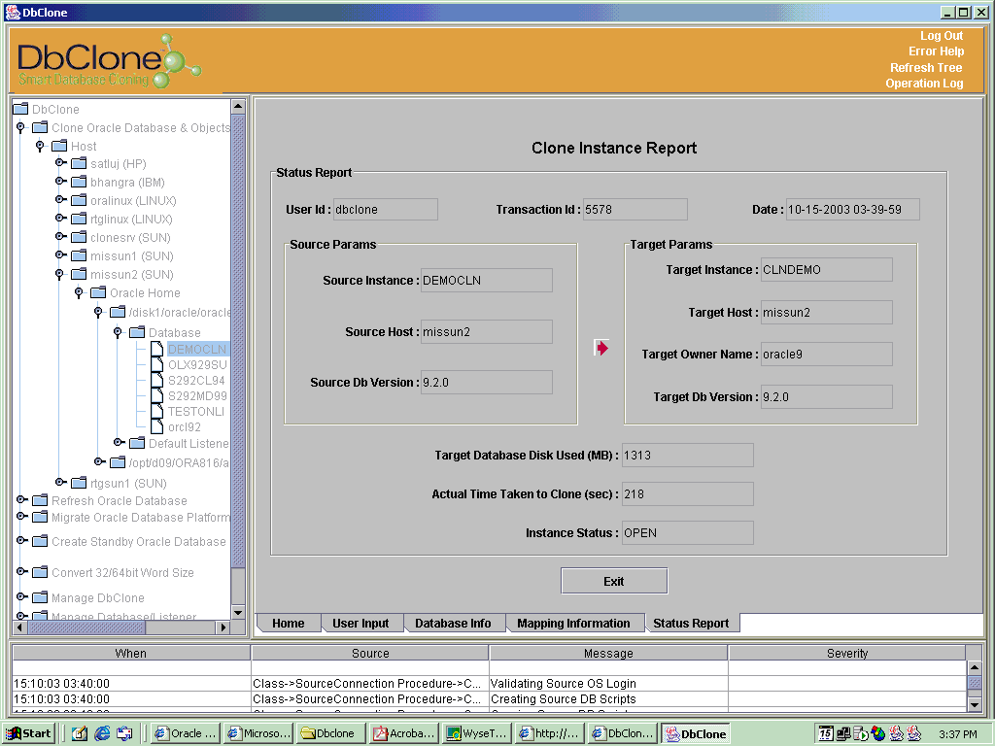The width and height of the screenshot is (995, 746).
Task: Click the Default Listener folder icon
Action: 137,443
